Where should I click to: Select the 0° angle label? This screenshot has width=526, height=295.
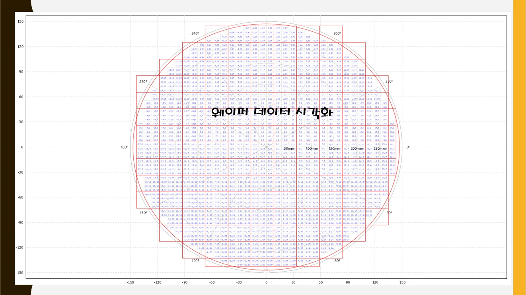click(x=408, y=147)
